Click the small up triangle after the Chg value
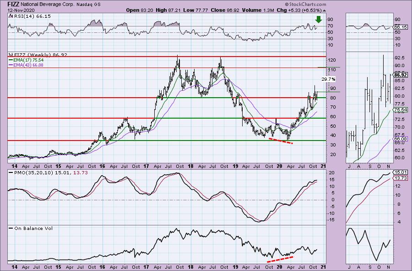 [324, 10]
